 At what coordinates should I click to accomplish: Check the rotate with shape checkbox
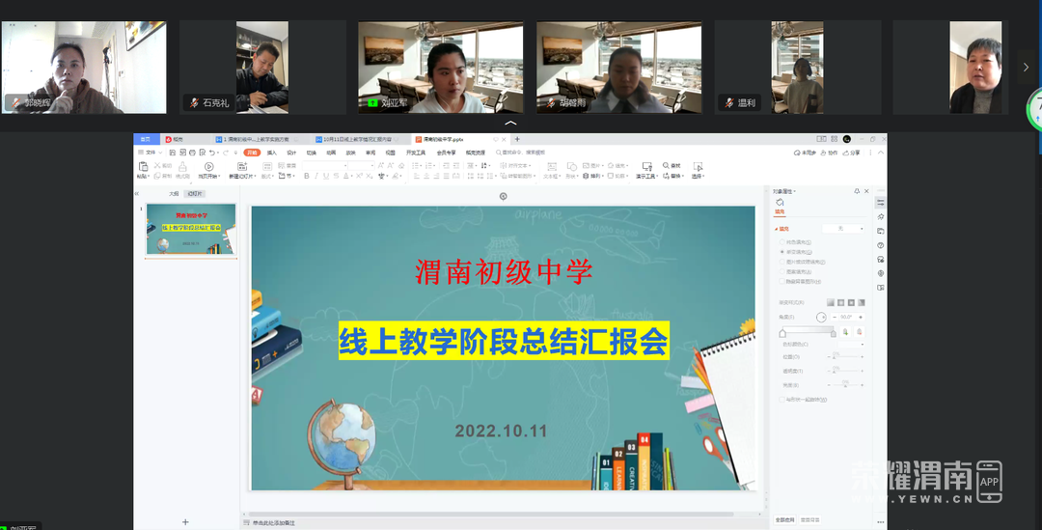[x=782, y=399]
